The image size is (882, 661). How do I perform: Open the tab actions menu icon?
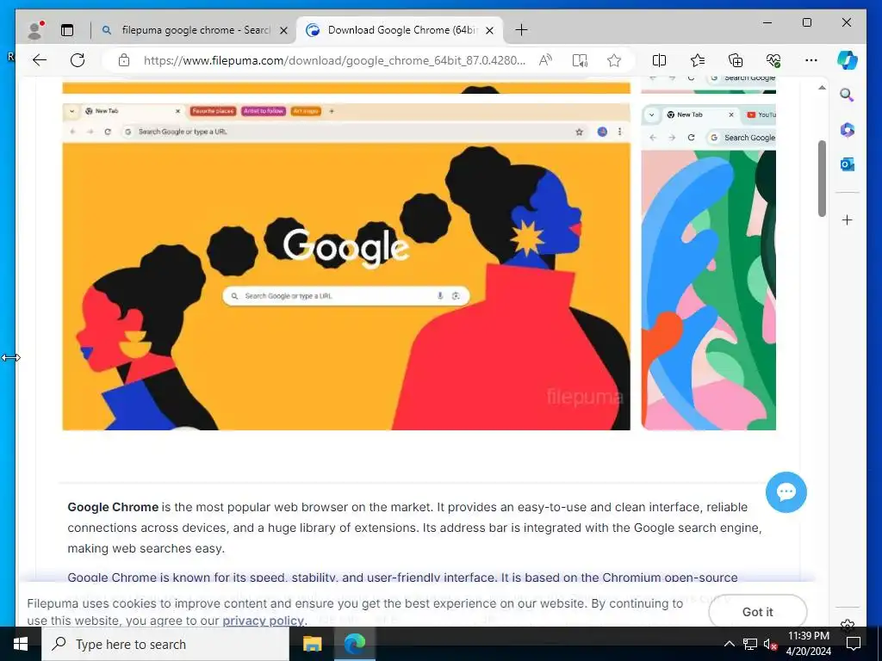67,30
